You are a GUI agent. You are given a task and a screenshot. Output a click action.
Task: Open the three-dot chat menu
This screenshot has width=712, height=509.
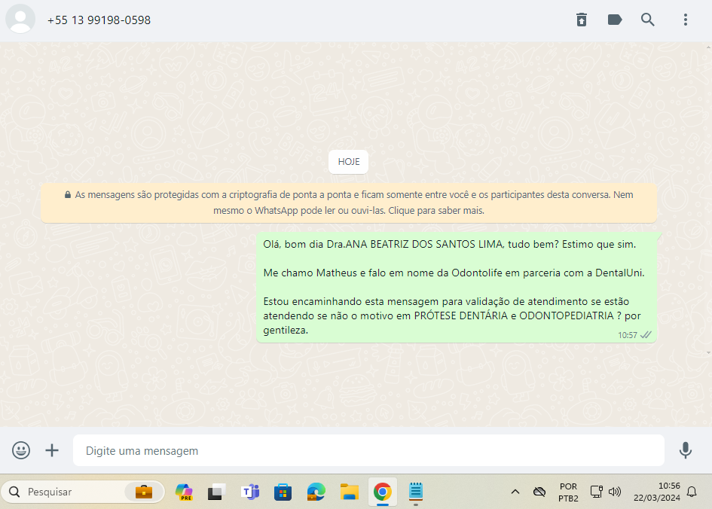685,20
